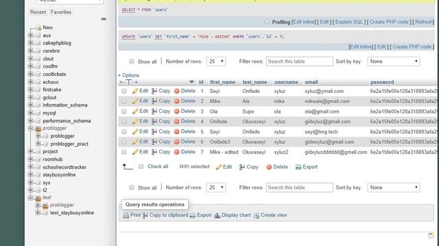
Task: Open the upper Sort by key dropdown
Action: 394,61
